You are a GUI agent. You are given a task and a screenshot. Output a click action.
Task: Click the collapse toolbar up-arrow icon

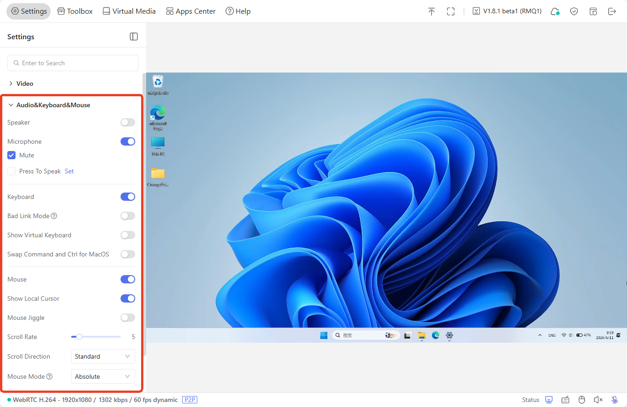(x=432, y=11)
